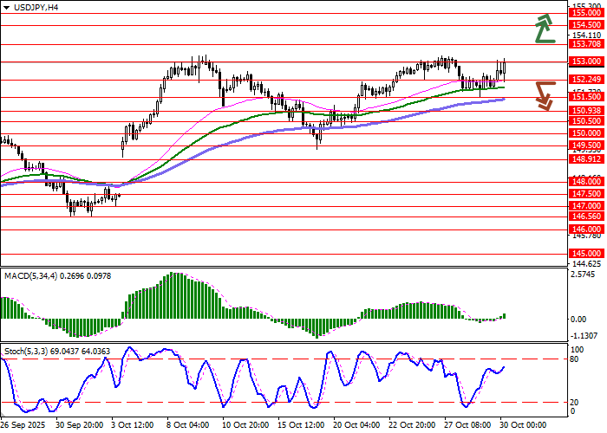Click the 154.500 resistance price label
The image size is (607, 433).
tap(587, 26)
